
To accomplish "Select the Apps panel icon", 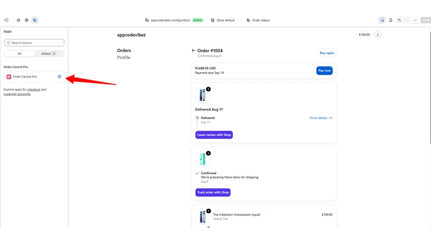I will (x=34, y=20).
